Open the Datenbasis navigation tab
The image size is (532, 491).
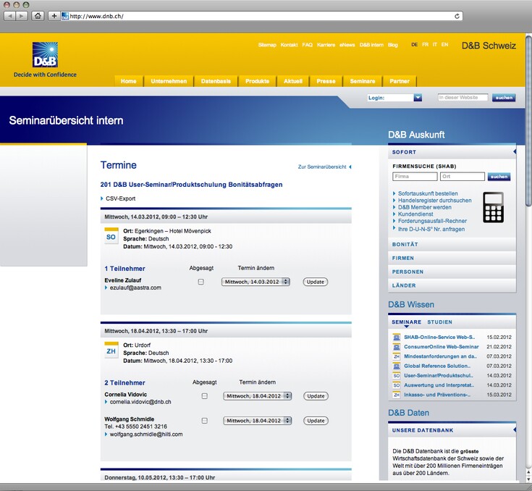(x=216, y=81)
